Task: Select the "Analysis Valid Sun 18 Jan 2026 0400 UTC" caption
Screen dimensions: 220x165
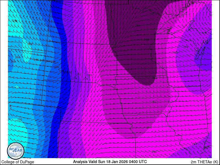Action: [110, 161]
